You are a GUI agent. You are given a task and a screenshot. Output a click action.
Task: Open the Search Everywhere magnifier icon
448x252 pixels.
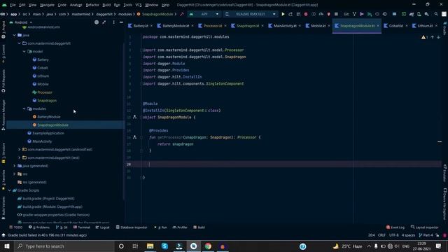click(x=436, y=14)
